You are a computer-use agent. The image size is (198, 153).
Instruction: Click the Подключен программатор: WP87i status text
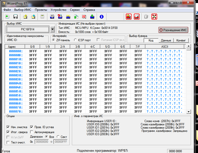(x=102, y=150)
